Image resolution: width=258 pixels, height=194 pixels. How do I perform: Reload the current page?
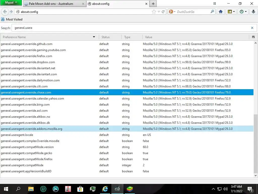(163, 12)
